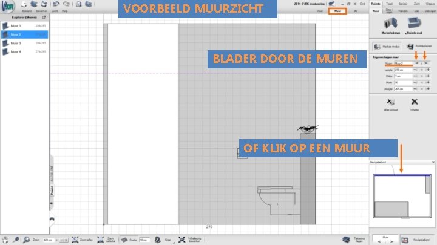This screenshot has width=437, height=245.
Task: Open the Tegel ribbon tab
Action: pos(389,4)
